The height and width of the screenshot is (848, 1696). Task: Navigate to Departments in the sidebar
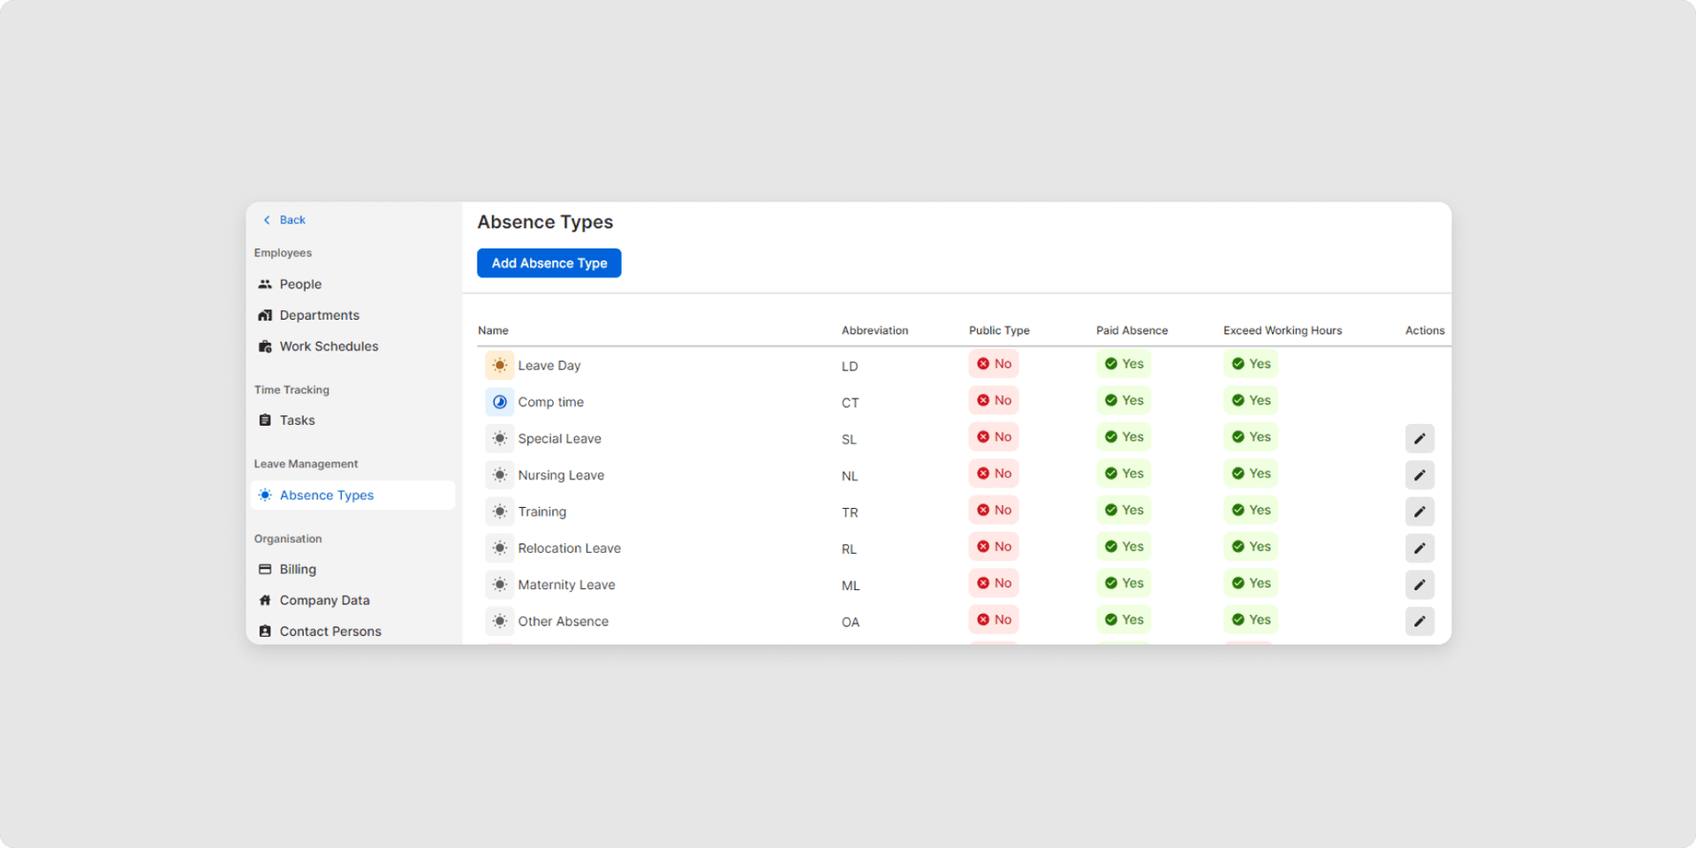(x=319, y=315)
